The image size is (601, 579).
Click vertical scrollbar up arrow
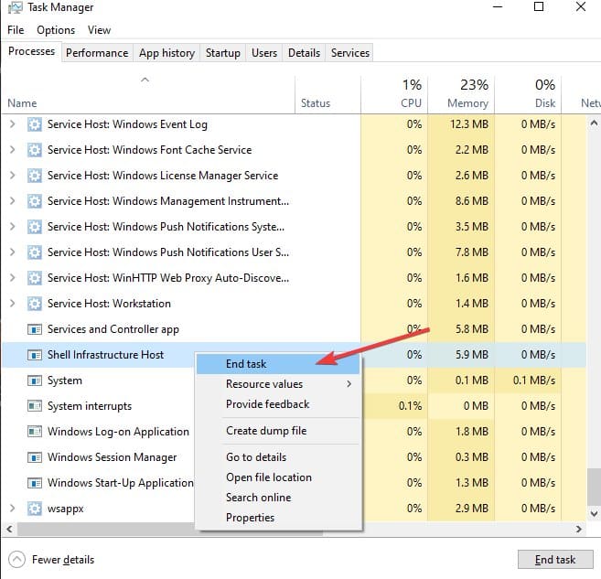click(x=594, y=123)
